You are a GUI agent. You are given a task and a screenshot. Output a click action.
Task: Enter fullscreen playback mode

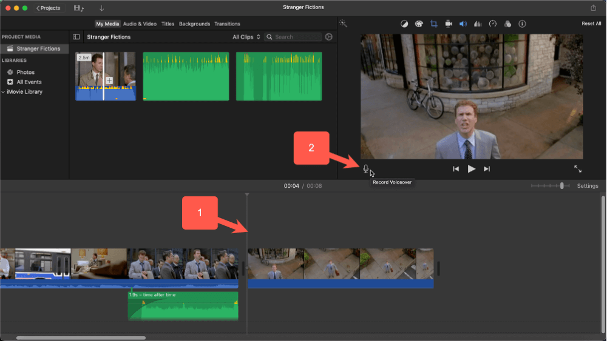[578, 169]
